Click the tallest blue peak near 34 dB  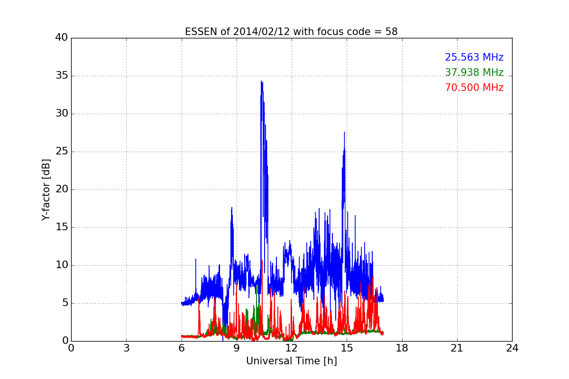pyautogui.click(x=261, y=82)
